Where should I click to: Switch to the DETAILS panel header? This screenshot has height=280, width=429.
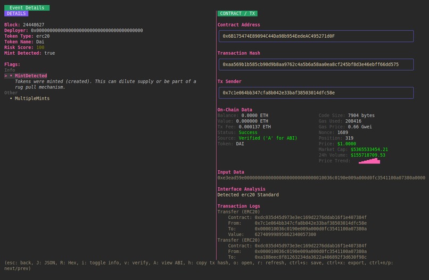(x=16, y=13)
